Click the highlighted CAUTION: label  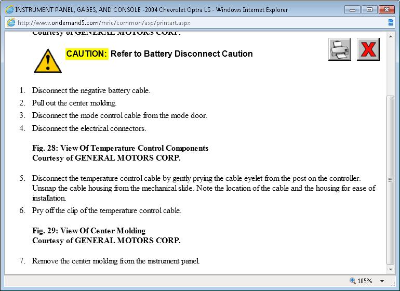pos(87,54)
